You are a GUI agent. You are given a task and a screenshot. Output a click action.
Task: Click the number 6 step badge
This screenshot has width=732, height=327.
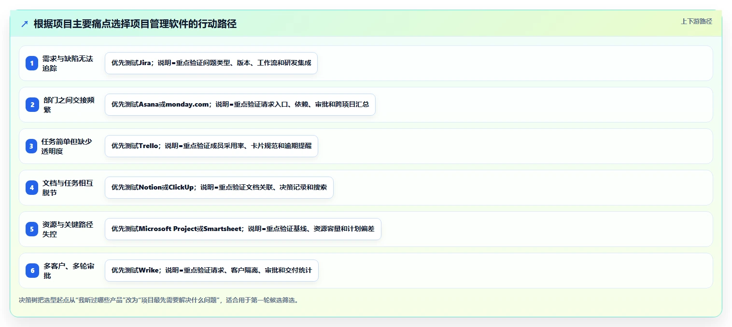point(32,271)
